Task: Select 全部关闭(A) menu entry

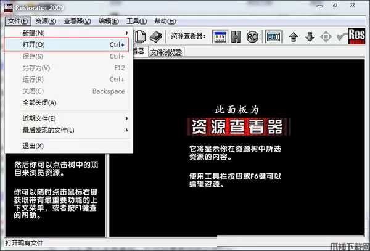Action: tap(68, 103)
